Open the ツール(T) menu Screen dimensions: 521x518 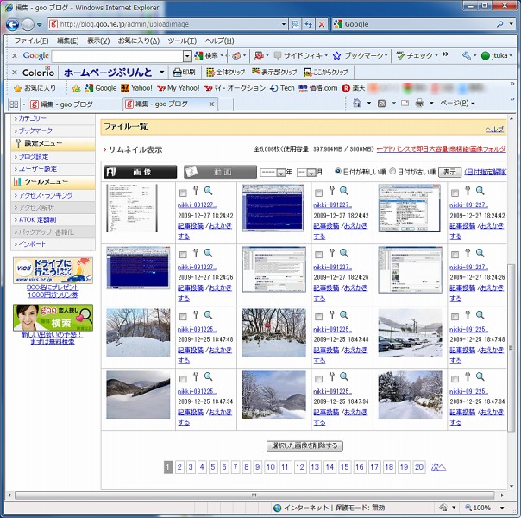point(181,41)
